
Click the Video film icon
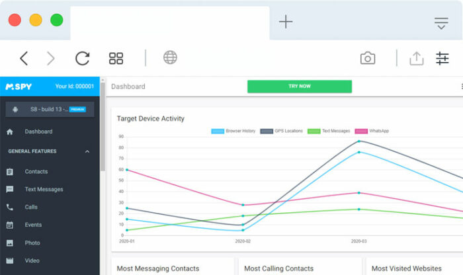tap(10, 260)
